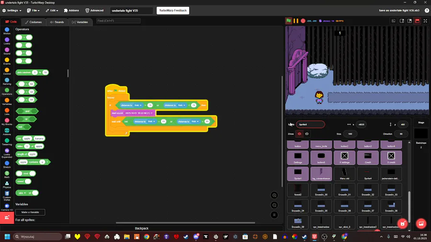Open the Settings dropdown menu
The height and width of the screenshot is (242, 431).
[x=12, y=11]
